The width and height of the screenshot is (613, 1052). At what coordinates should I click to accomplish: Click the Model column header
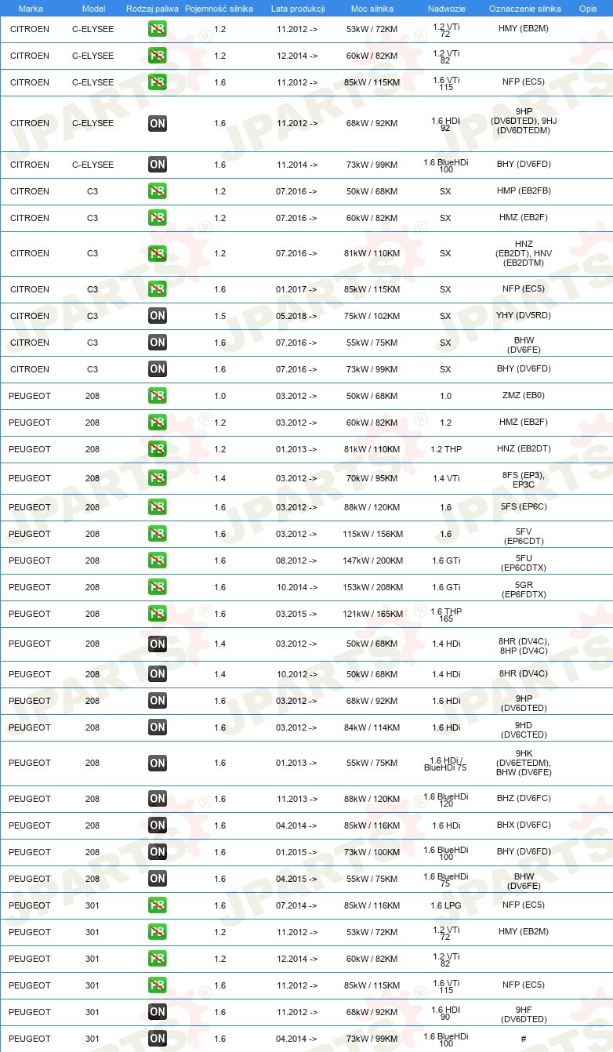pos(93,8)
